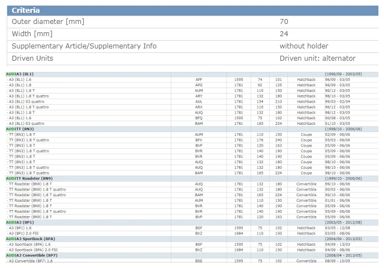The width and height of the screenshot is (384, 268).
Task: Click the outer diameter value 70
Action: click(x=284, y=22)
